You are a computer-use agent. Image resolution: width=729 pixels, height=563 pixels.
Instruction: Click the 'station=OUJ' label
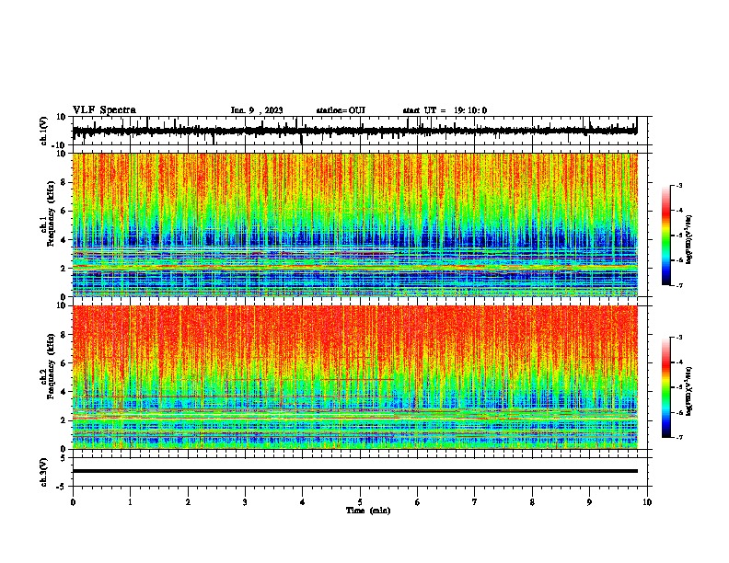pyautogui.click(x=341, y=110)
